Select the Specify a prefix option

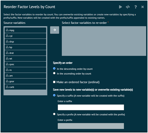point(54,114)
